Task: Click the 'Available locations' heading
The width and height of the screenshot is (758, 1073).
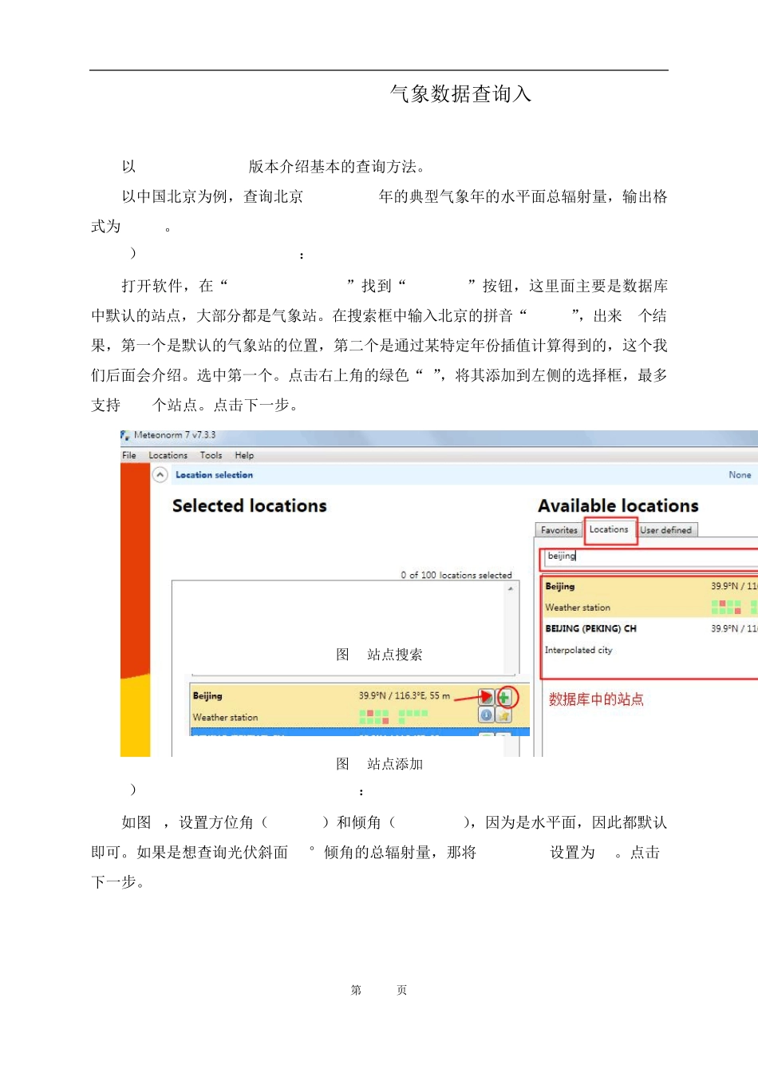Action: click(x=618, y=505)
